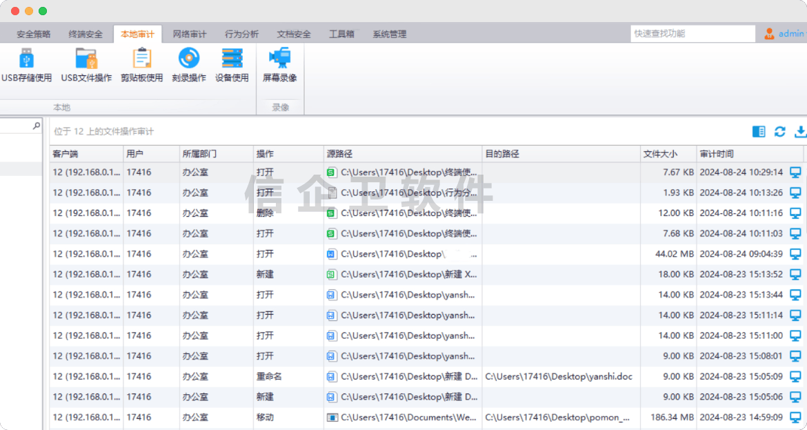Toggle the column layout panel icon
The image size is (807, 430).
click(759, 132)
